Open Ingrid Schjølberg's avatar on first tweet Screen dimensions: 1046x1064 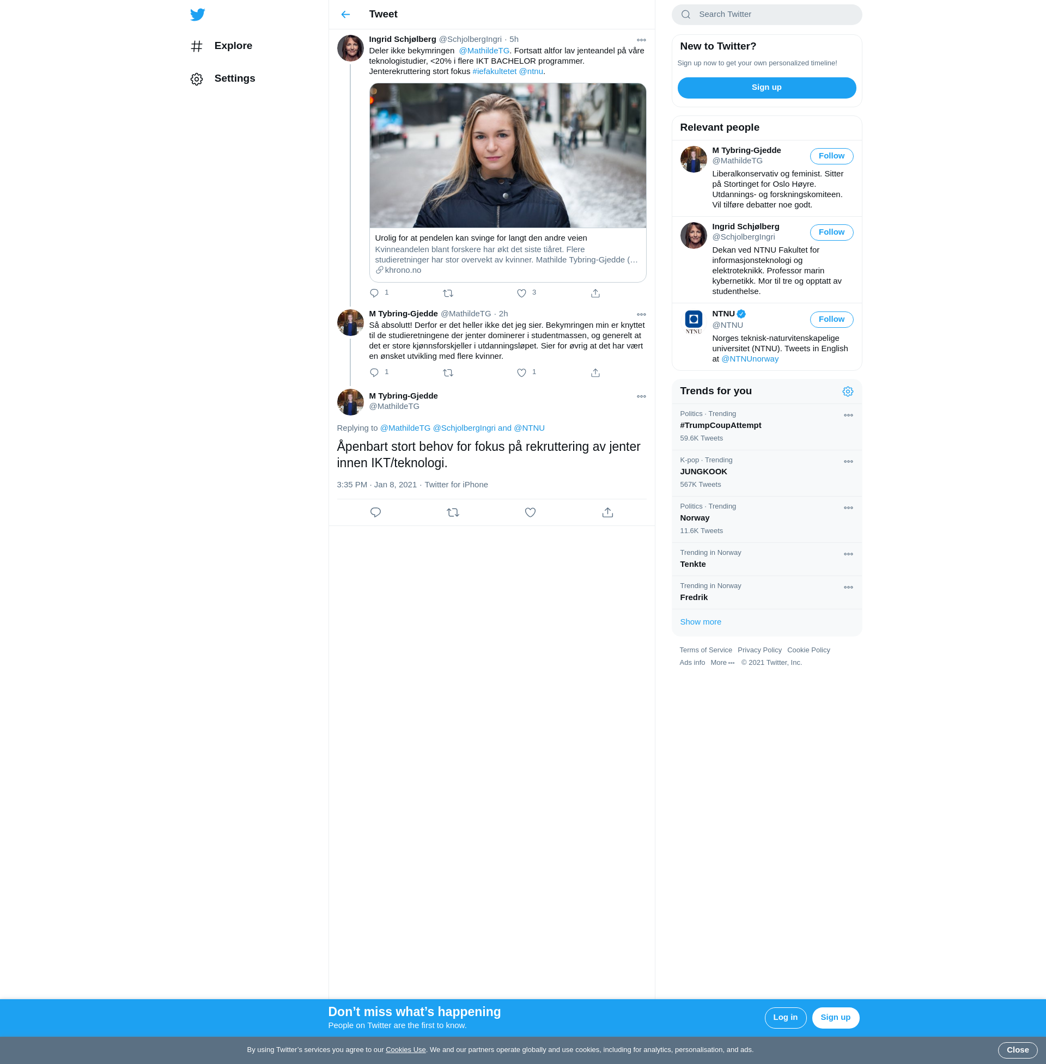(350, 48)
